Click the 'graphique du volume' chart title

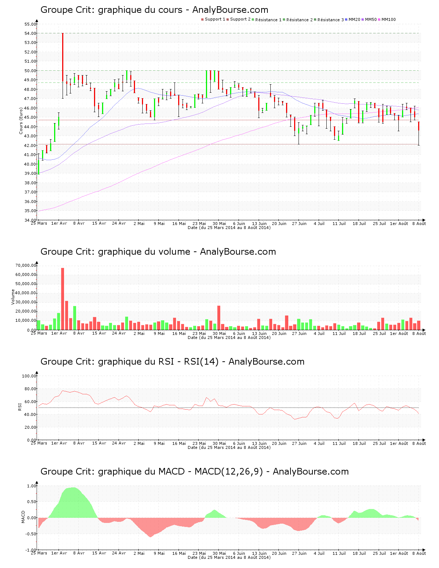158,252
